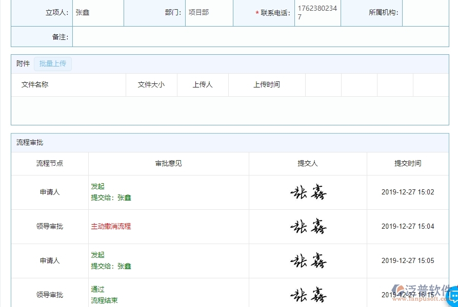Click the empty 所属机构 field
Screen dimensions: 458x307
pyautogui.click(x=431, y=12)
